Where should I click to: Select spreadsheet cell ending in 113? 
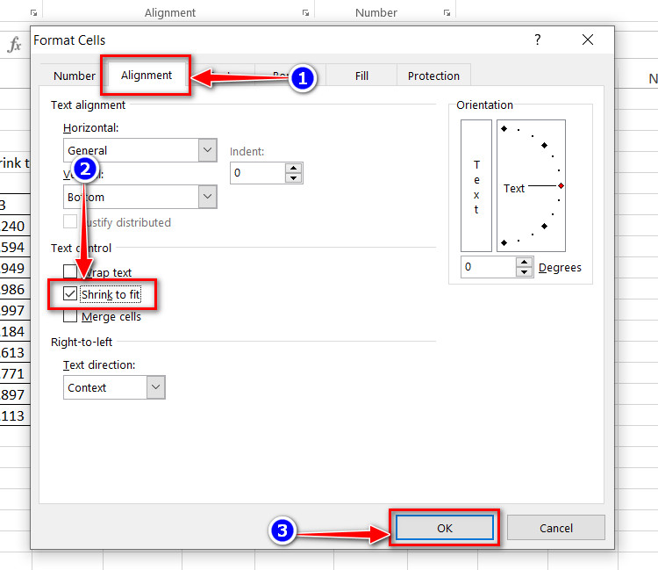pyautogui.click(x=15, y=415)
